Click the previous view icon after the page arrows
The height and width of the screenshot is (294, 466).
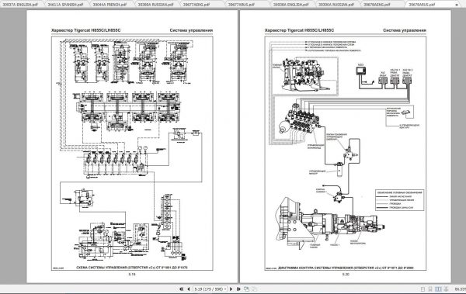246,289
